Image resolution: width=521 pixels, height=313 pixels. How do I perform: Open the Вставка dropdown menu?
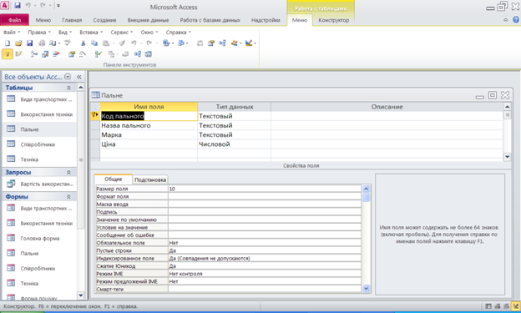91,33
